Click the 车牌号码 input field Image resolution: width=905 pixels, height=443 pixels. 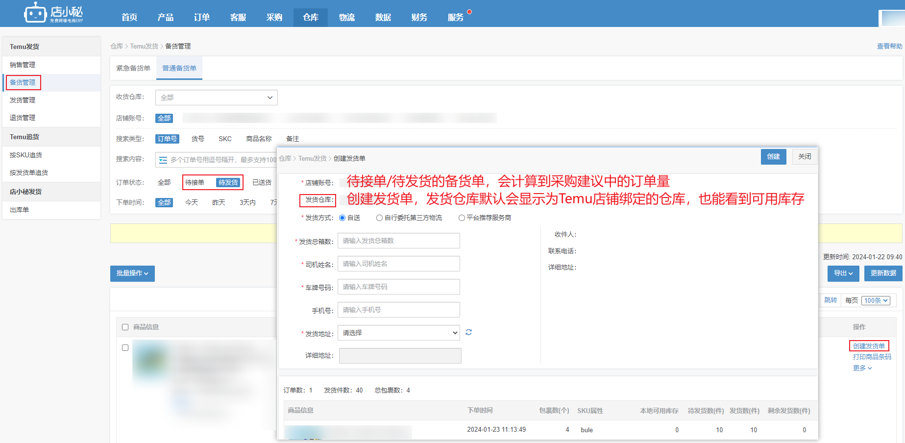tap(399, 287)
